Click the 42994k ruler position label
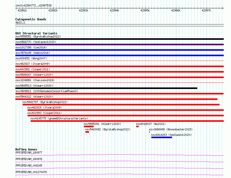Image resolution: width=231 pixels, height=178 pixels. tap(114, 10)
